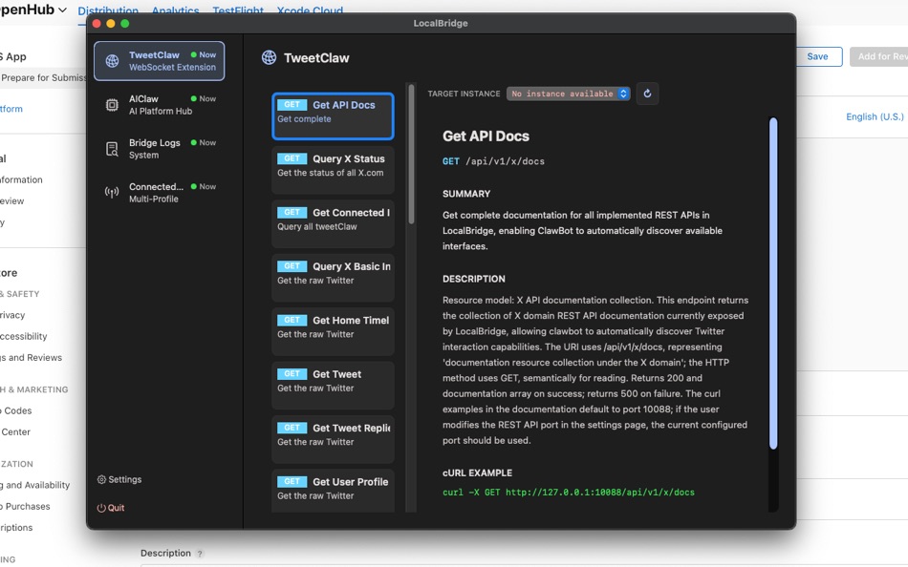Viewport: 908px width, 567px height.
Task: Open Prepare for Submission in background sidebar
Action: (43, 77)
